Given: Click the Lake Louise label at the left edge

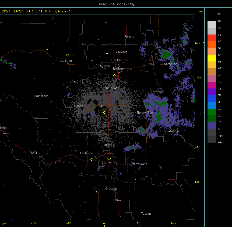Looking at the screenshot, I should point(5,130).
